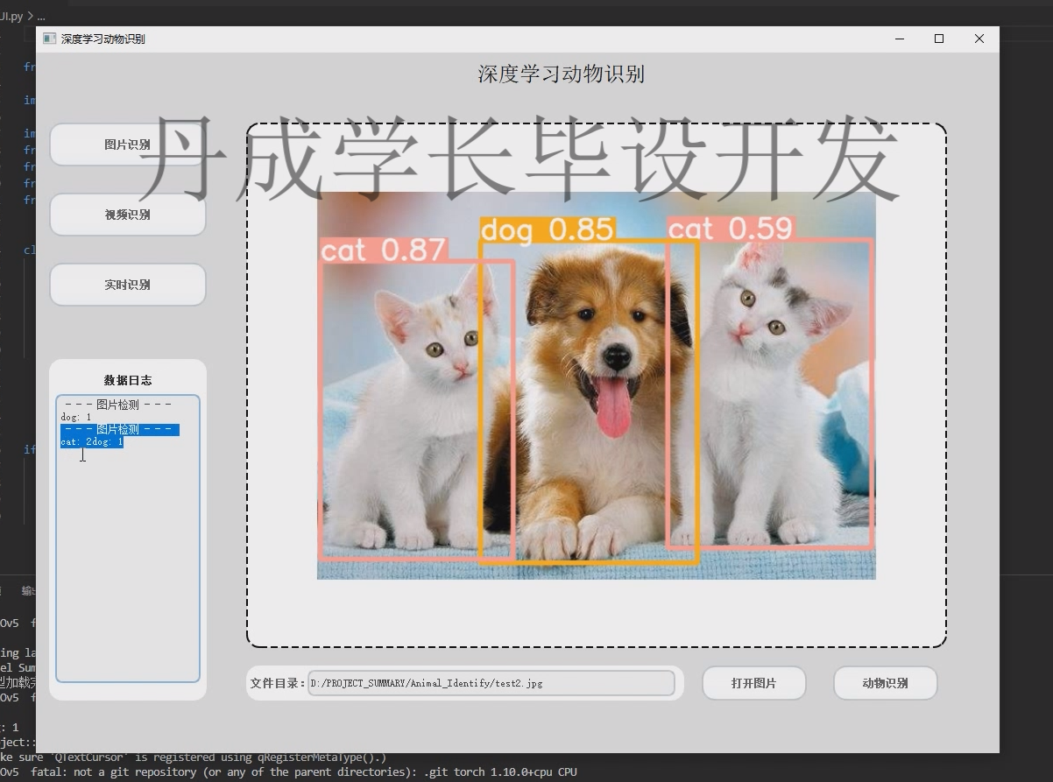Click the 打开图片 (open image) button
The height and width of the screenshot is (782, 1053).
coord(753,683)
